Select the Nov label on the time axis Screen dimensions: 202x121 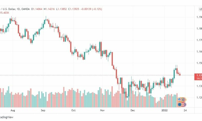tap(102, 110)
